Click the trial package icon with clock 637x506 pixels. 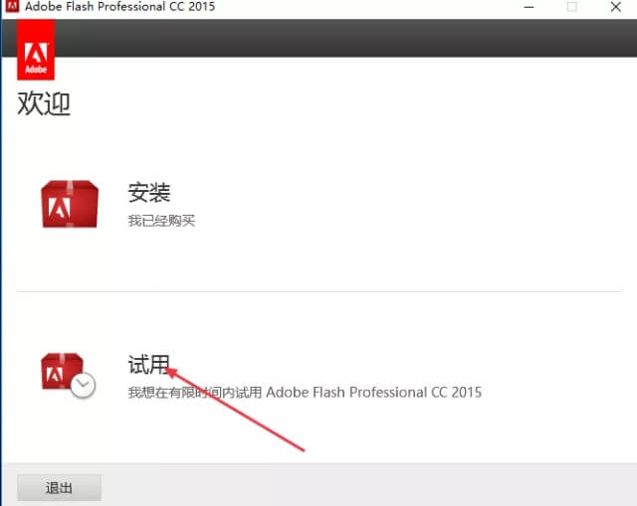[68, 376]
